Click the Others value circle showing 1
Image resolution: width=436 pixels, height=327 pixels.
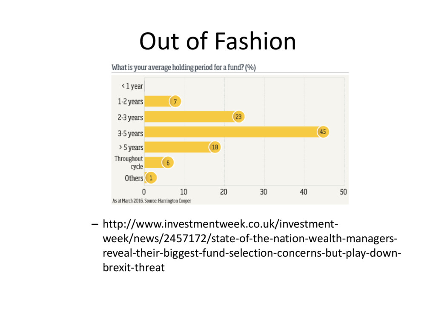pos(150,178)
